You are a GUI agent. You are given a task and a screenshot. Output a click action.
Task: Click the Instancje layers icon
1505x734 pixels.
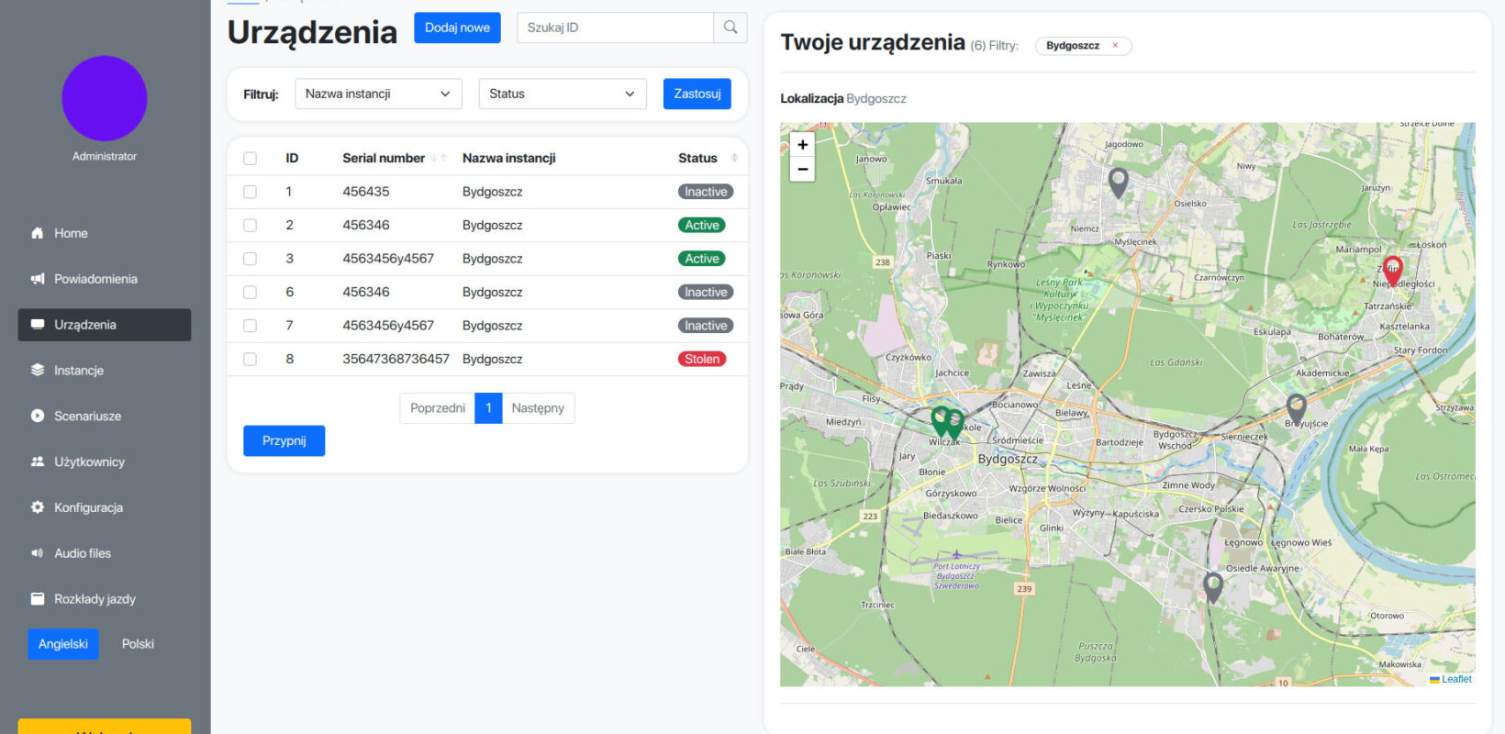point(38,371)
